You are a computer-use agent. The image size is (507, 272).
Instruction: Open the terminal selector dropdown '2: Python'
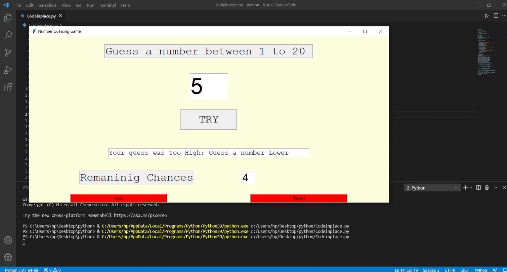[432, 188]
